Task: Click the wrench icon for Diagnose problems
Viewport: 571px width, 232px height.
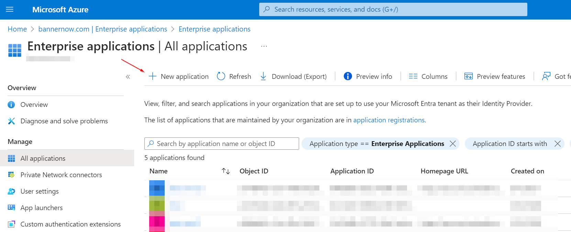Action: (x=11, y=121)
